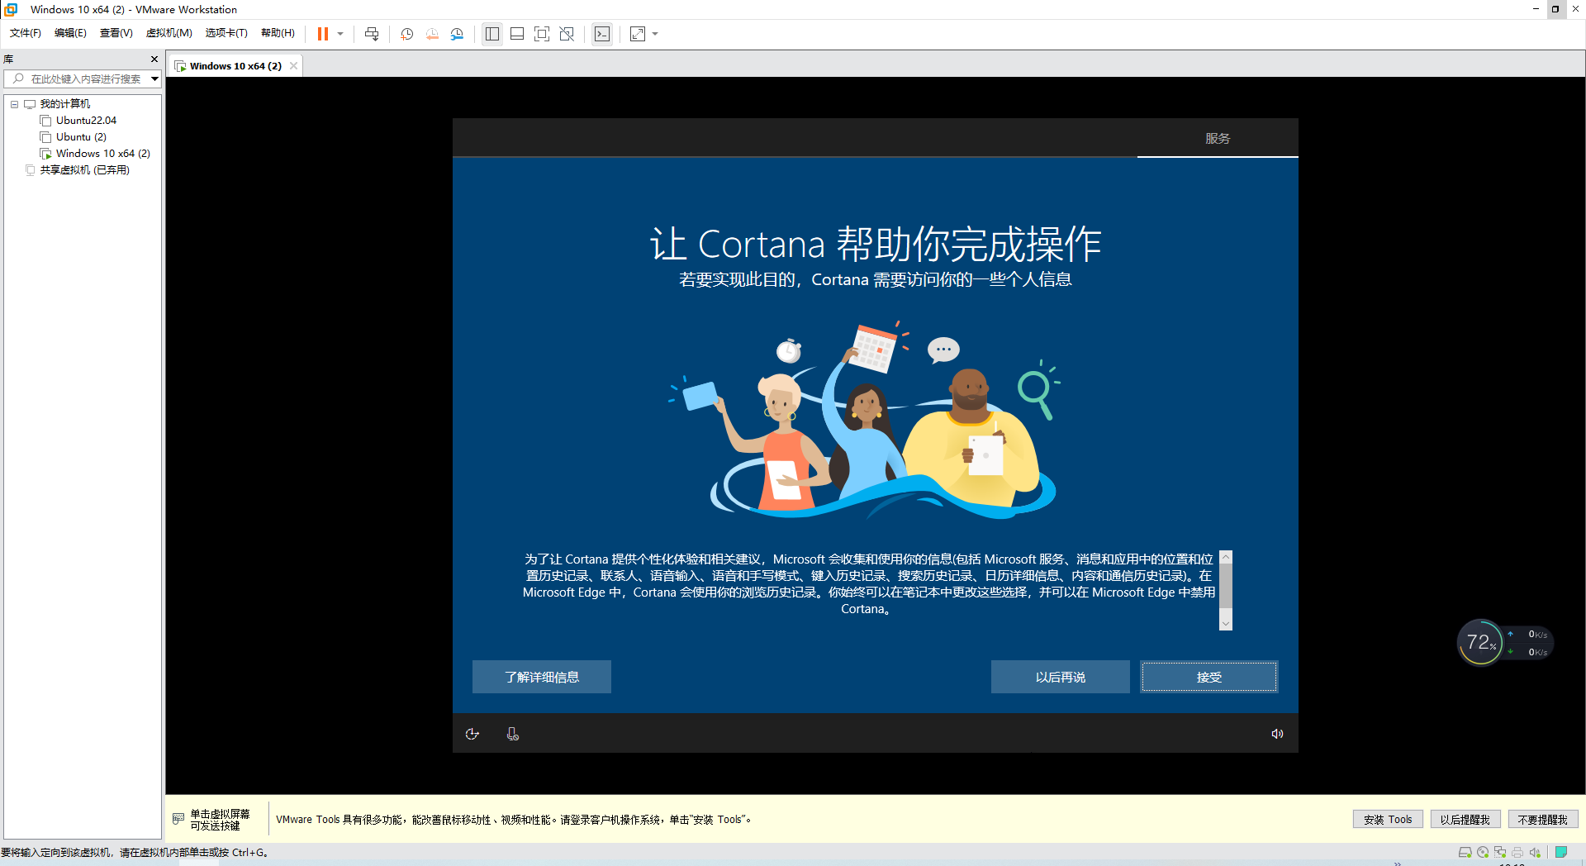The height and width of the screenshot is (866, 1586).
Task: Click the microphone input icon in setup
Action: (x=513, y=734)
